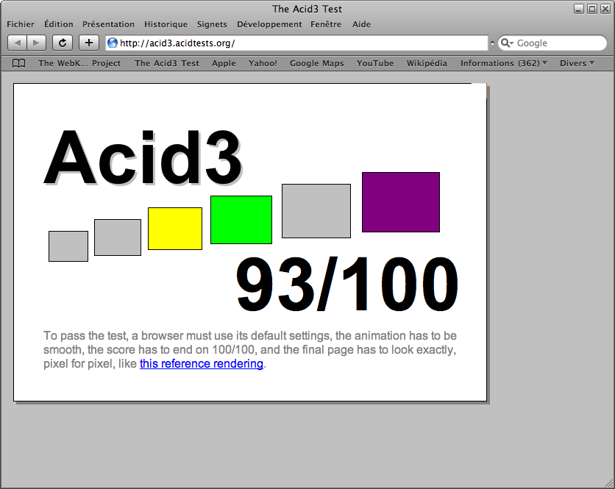Screen dimensions: 615x489
Task: Open the Historique menu
Action: (x=166, y=24)
